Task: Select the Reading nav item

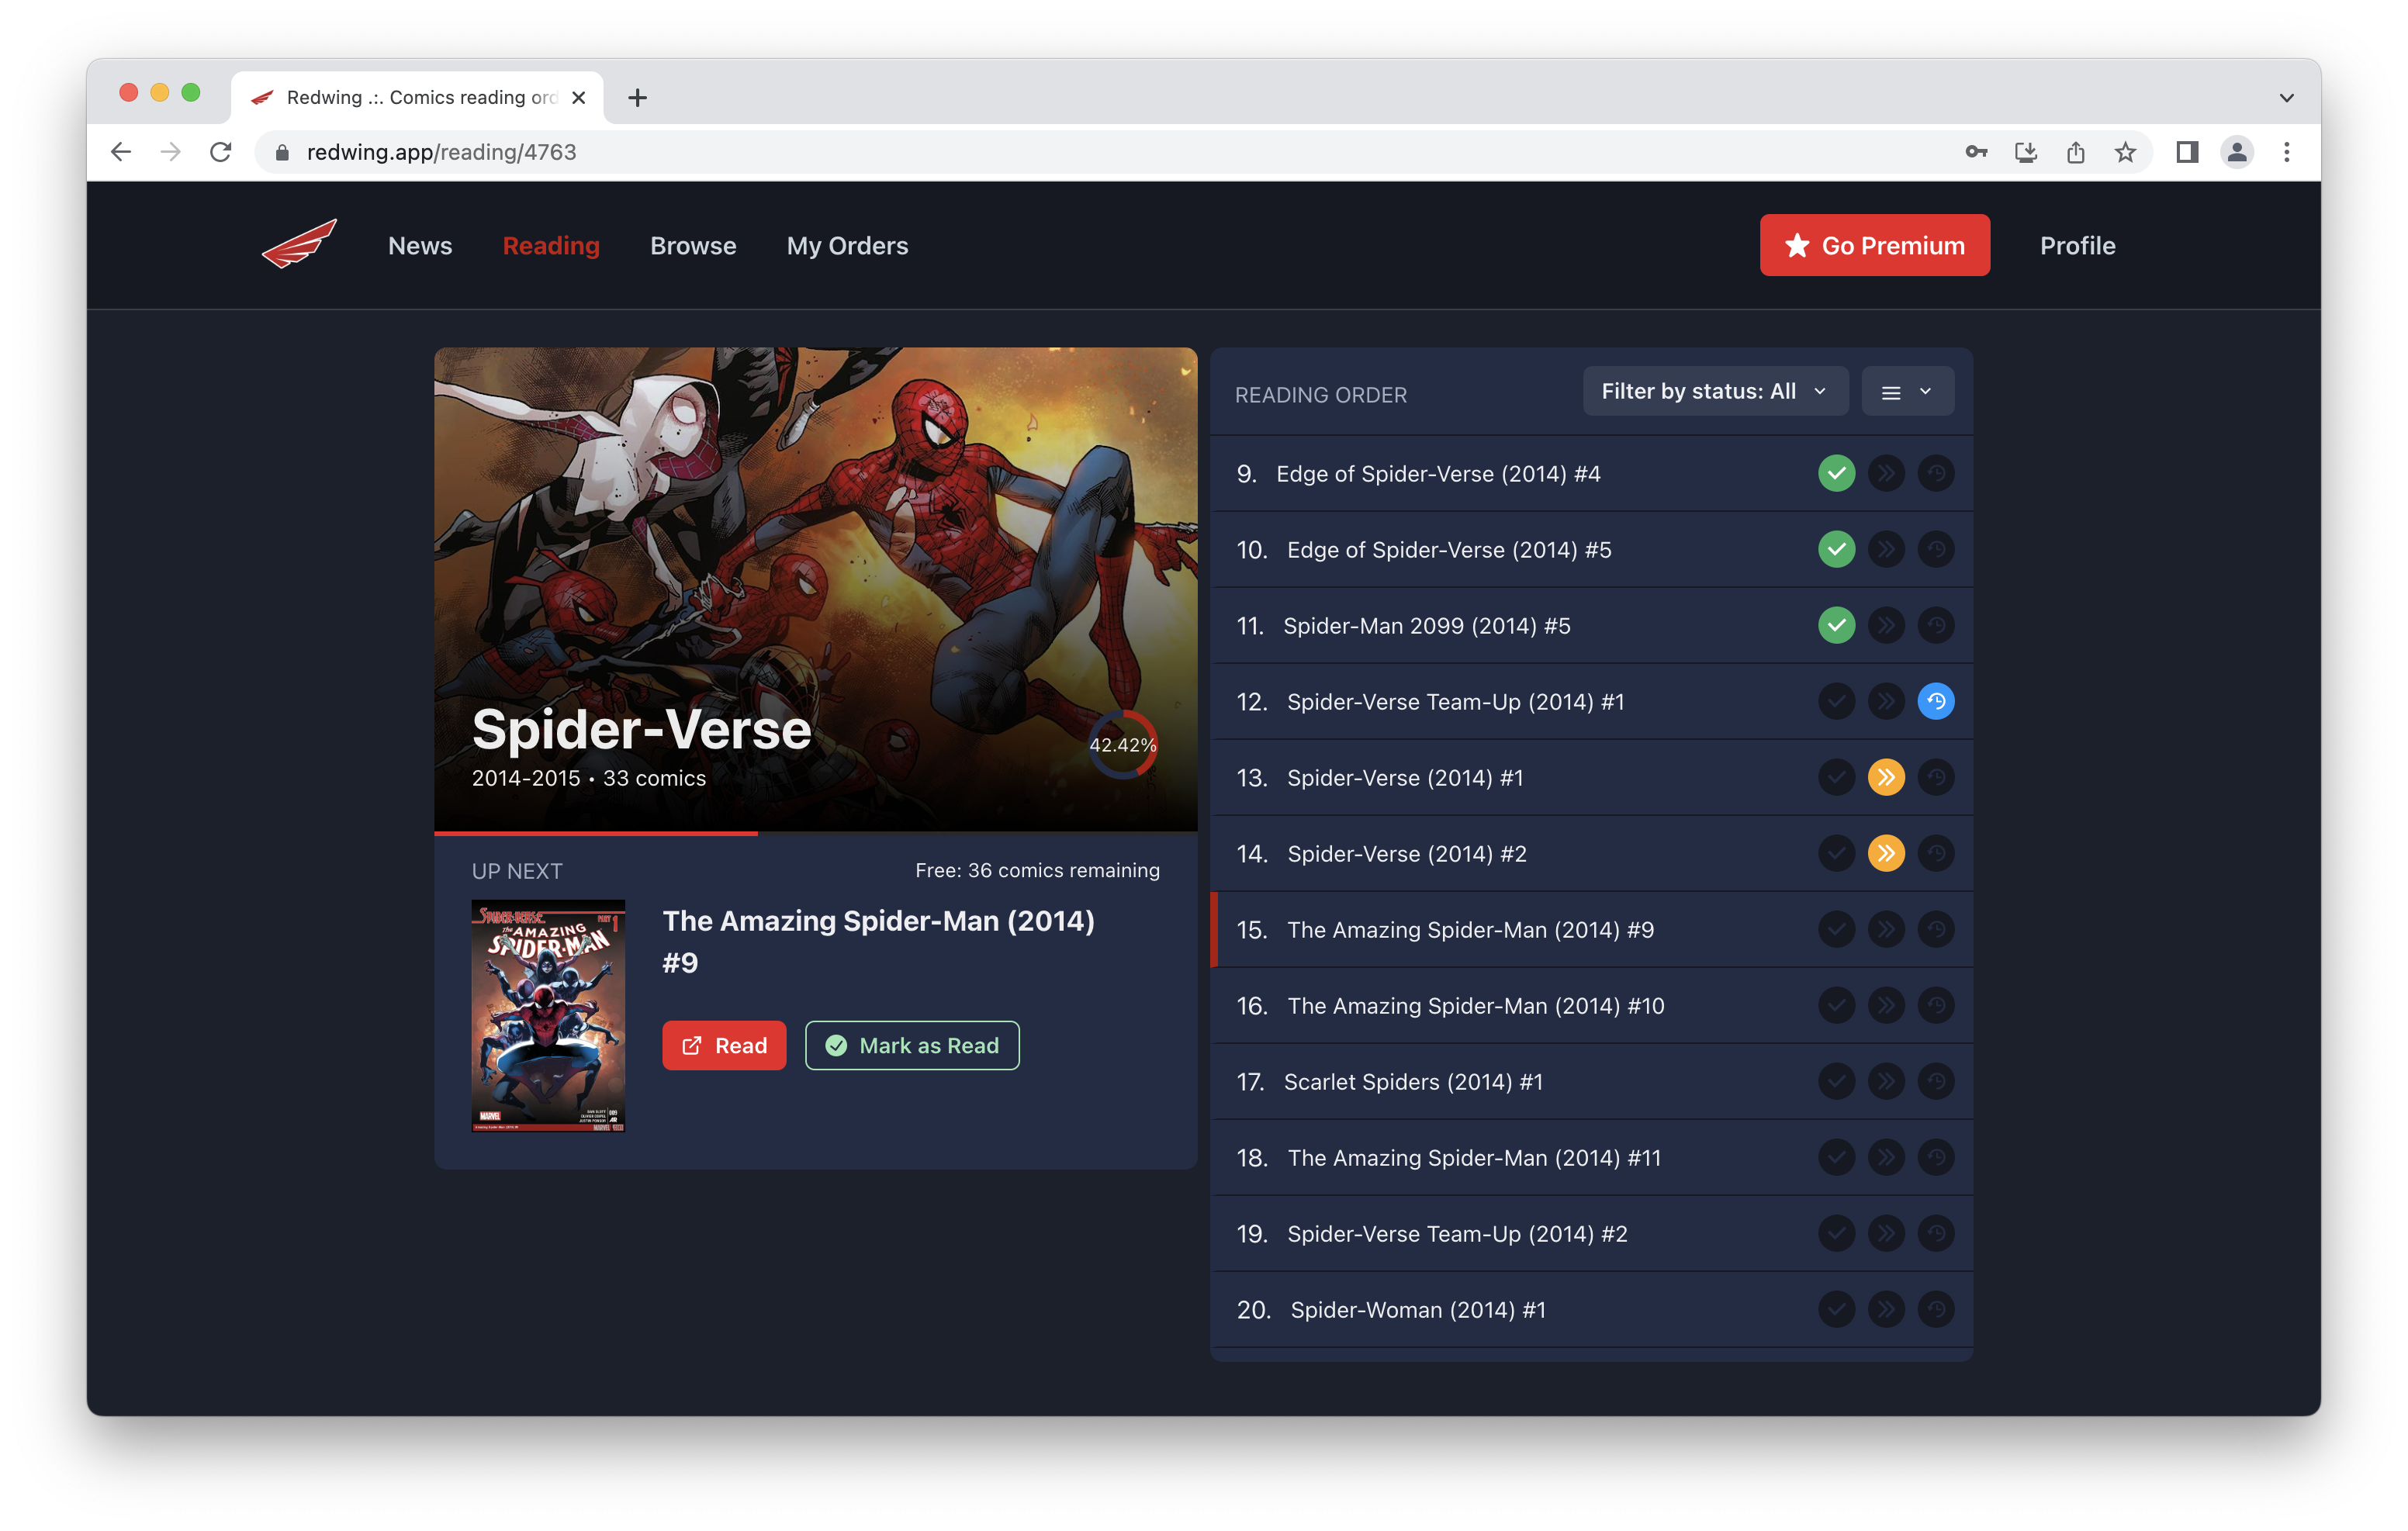Action: click(x=551, y=245)
